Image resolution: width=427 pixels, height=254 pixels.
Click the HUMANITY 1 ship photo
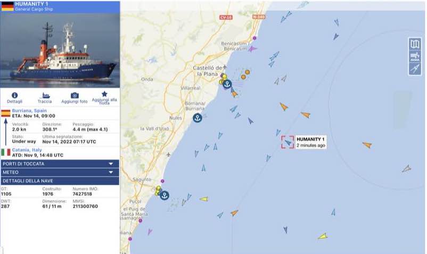(x=60, y=51)
